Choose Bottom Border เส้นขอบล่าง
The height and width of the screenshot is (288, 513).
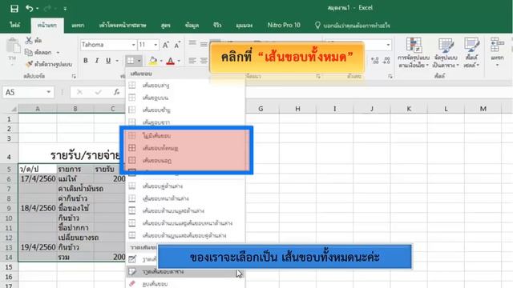[x=185, y=86]
